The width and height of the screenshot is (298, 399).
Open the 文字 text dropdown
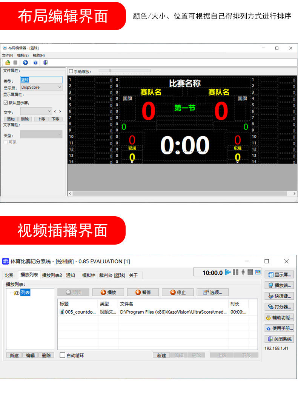click(x=36, y=111)
